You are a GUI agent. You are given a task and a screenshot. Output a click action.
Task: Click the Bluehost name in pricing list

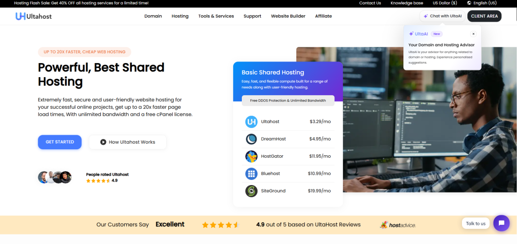pos(271,173)
